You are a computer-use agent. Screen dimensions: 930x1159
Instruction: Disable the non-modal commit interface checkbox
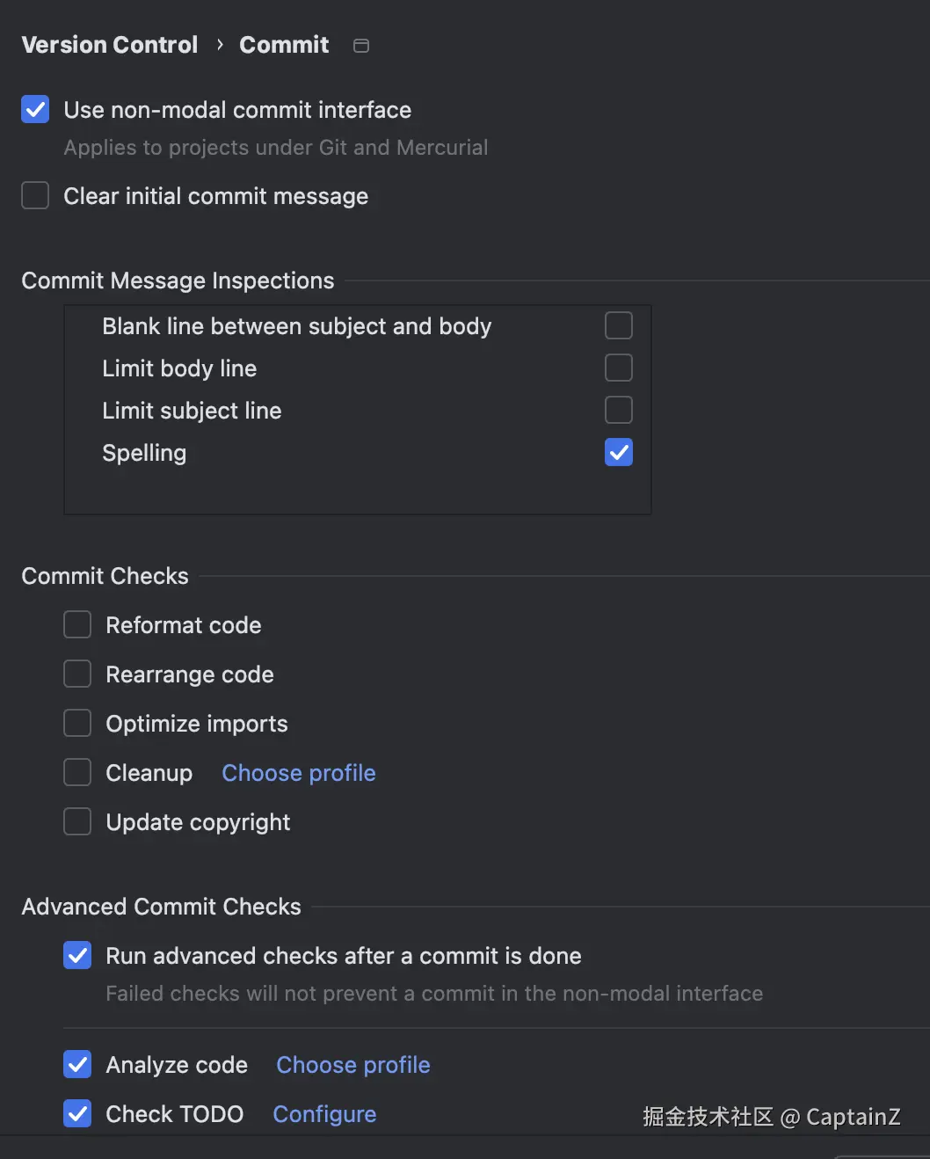pos(35,110)
